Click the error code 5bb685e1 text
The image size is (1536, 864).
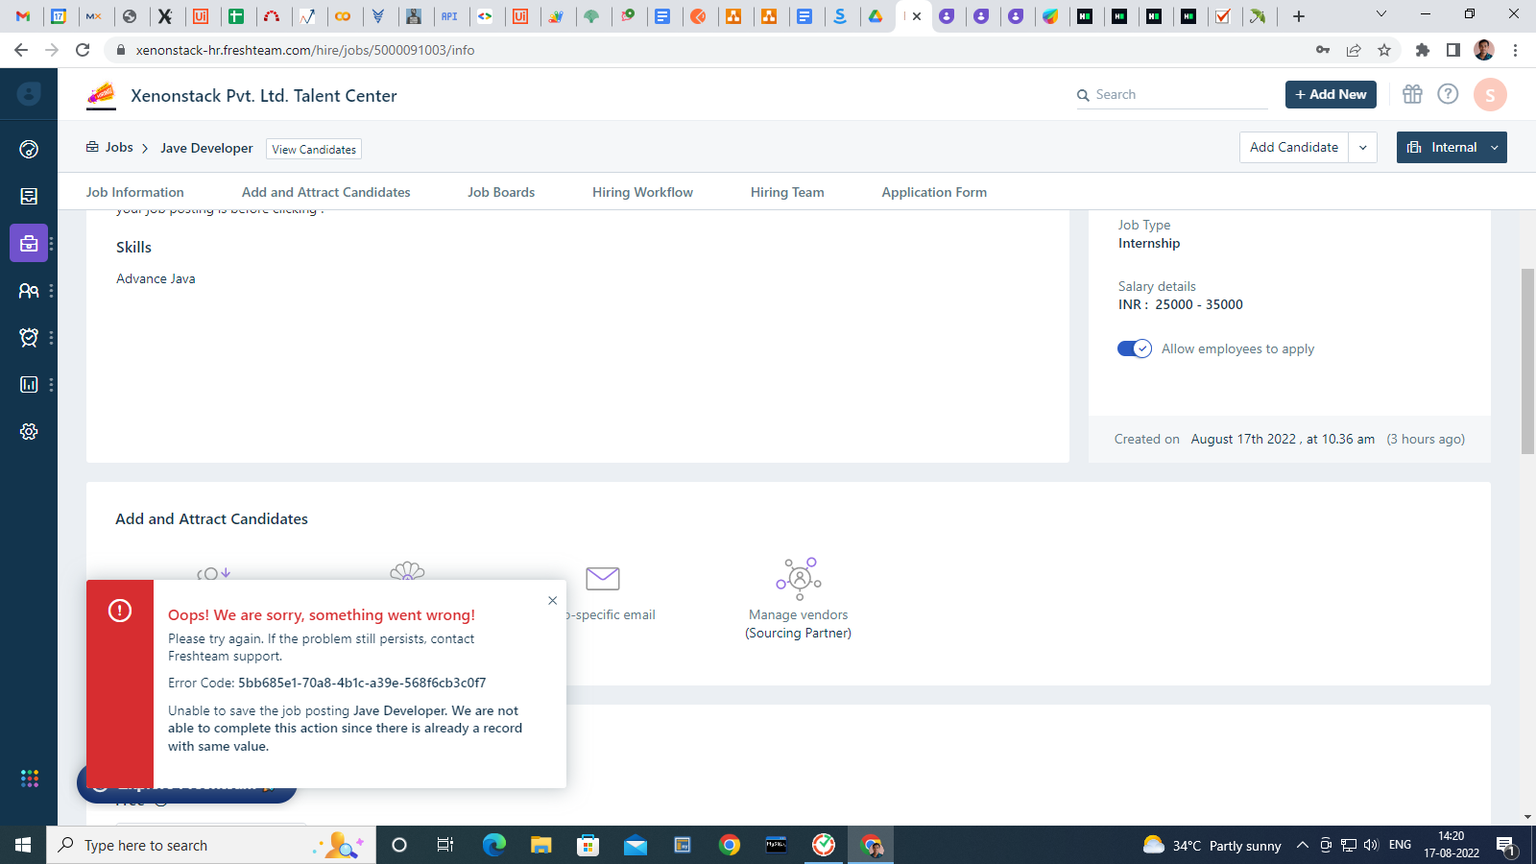pos(362,683)
